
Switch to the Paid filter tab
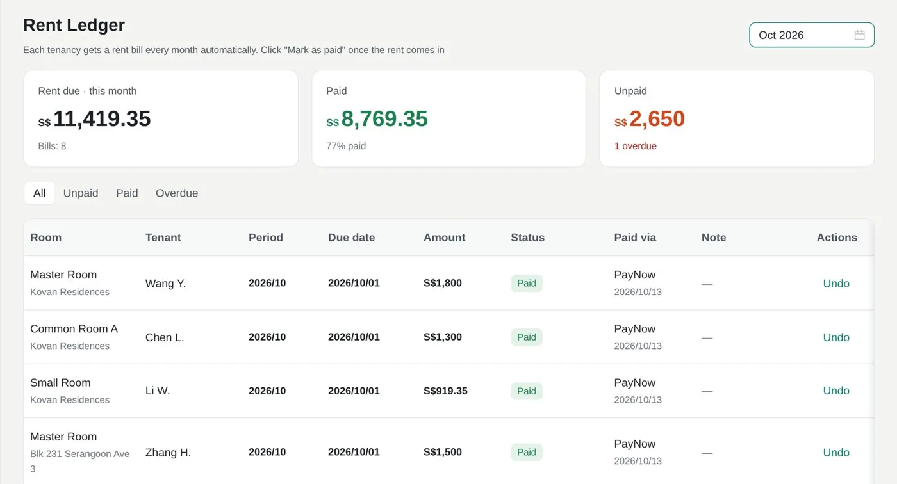click(127, 193)
